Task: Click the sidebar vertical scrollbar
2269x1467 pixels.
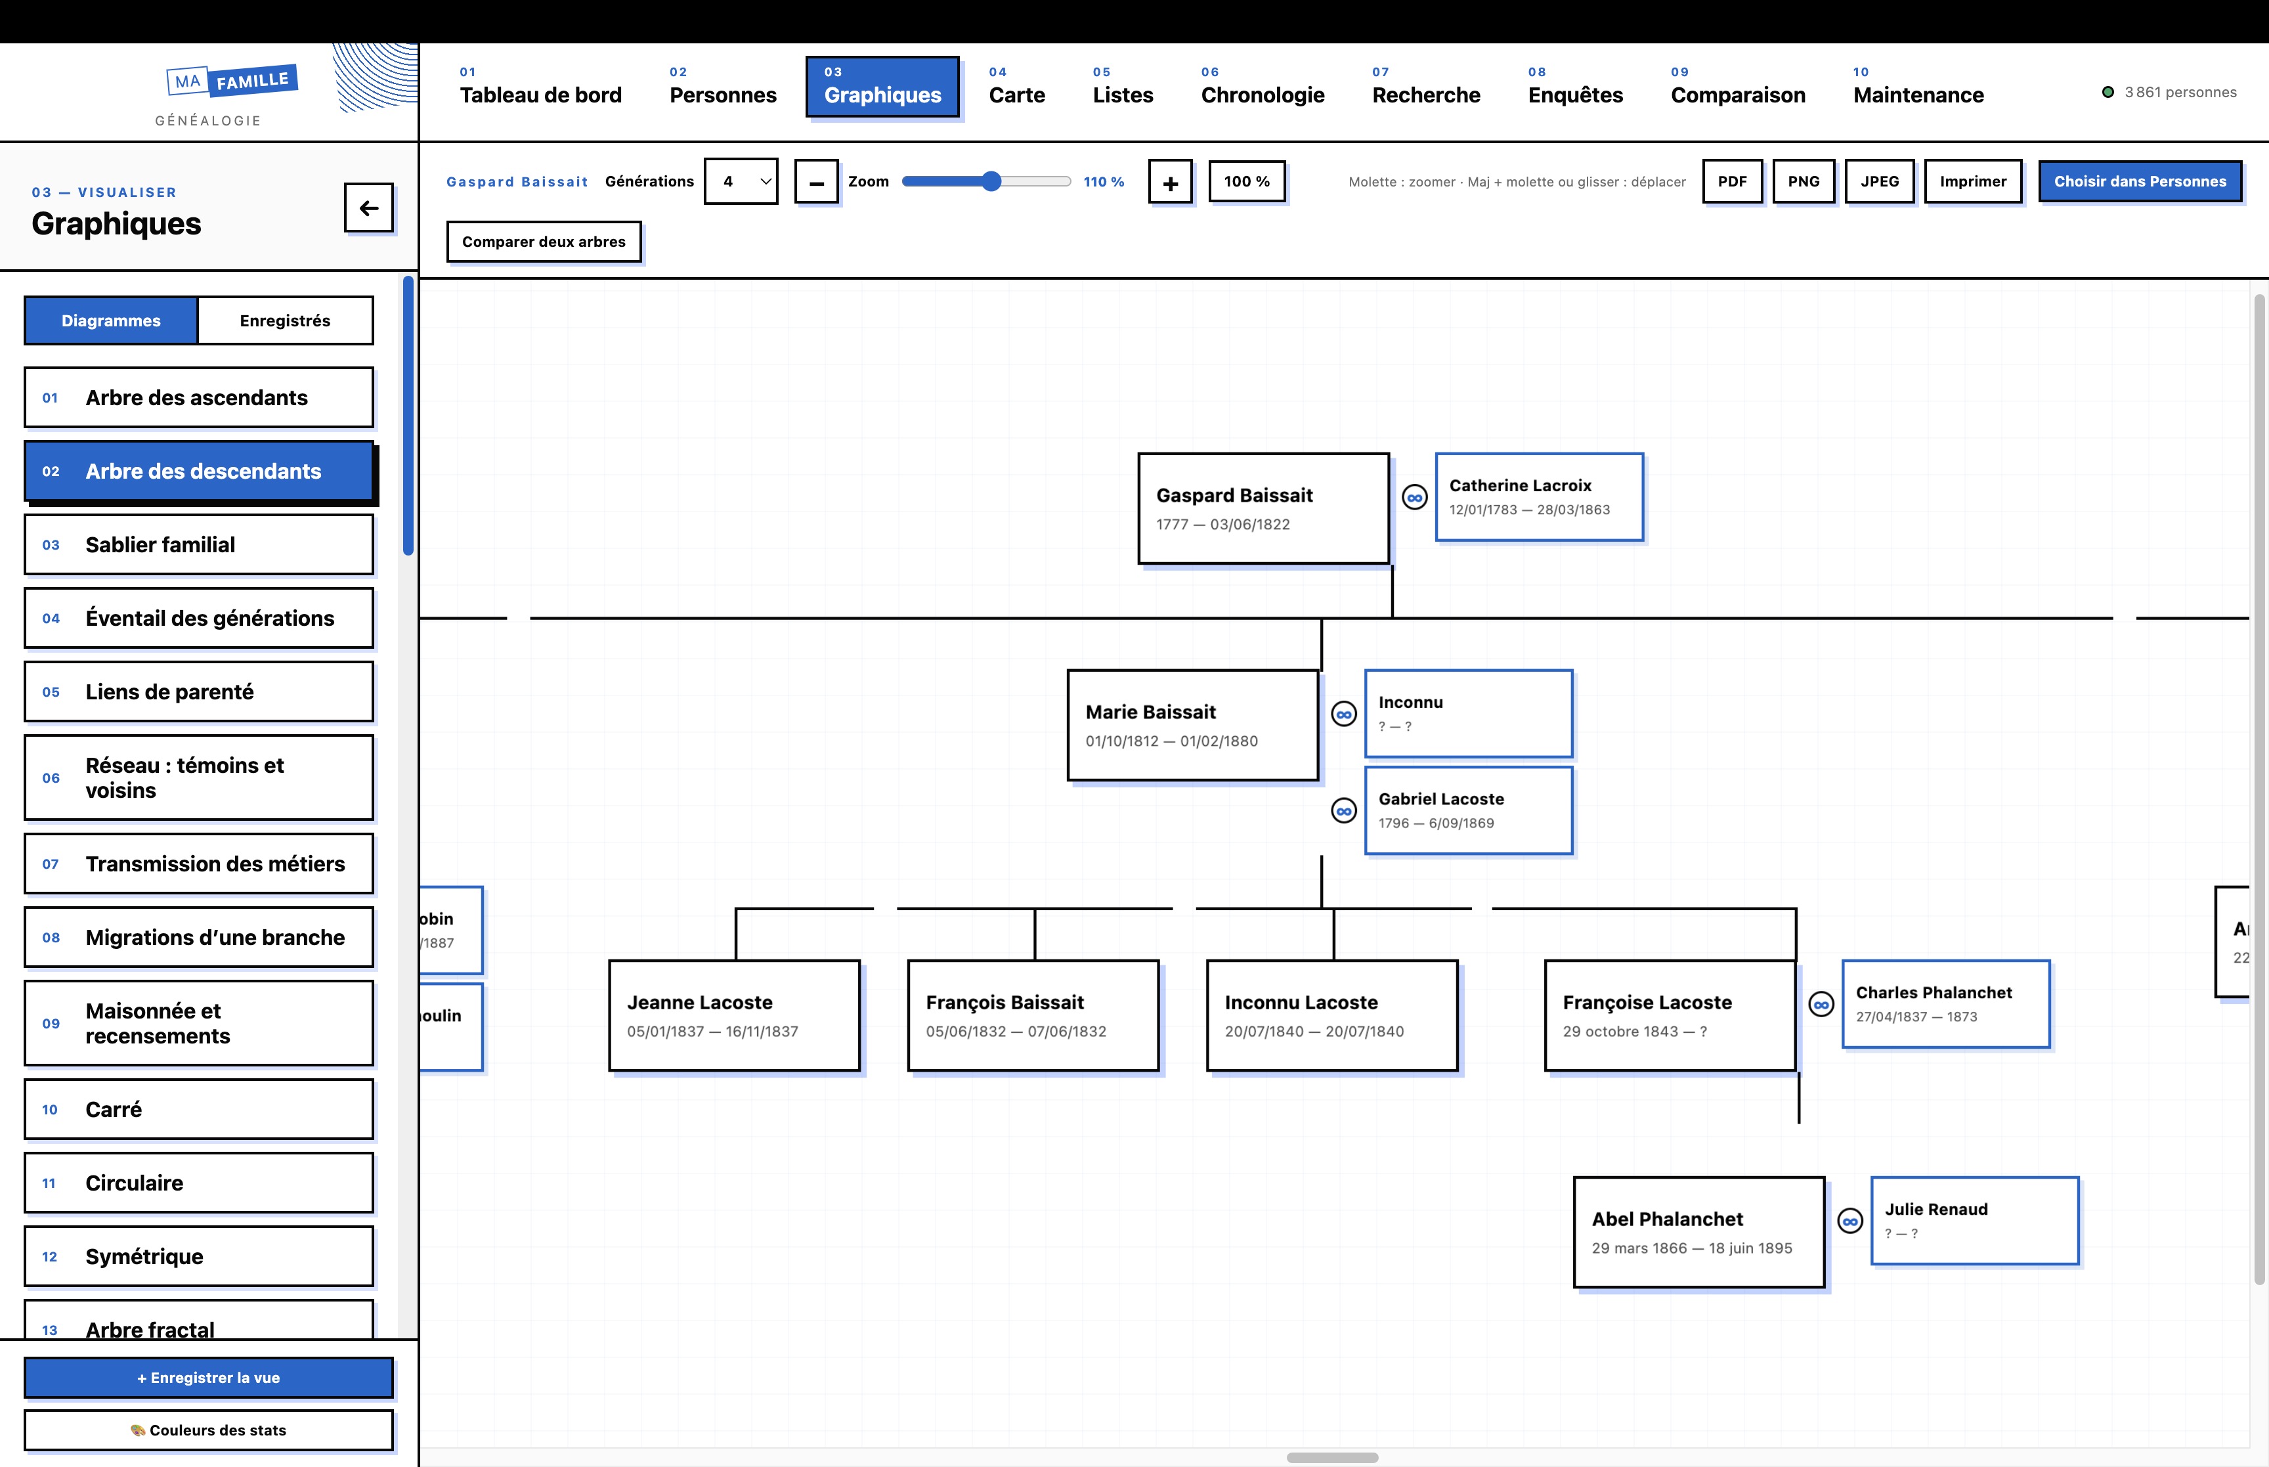Action: click(408, 415)
